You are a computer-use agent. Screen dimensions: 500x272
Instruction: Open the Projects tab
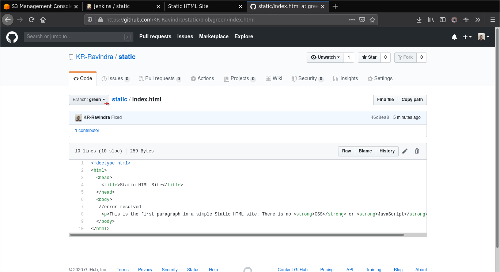[240, 78]
